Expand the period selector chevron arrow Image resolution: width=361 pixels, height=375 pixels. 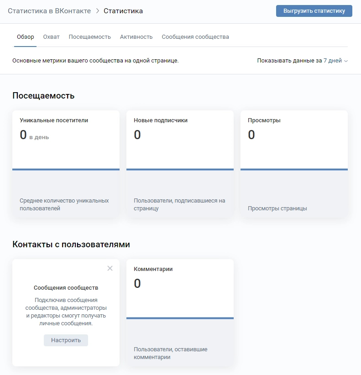(346, 61)
